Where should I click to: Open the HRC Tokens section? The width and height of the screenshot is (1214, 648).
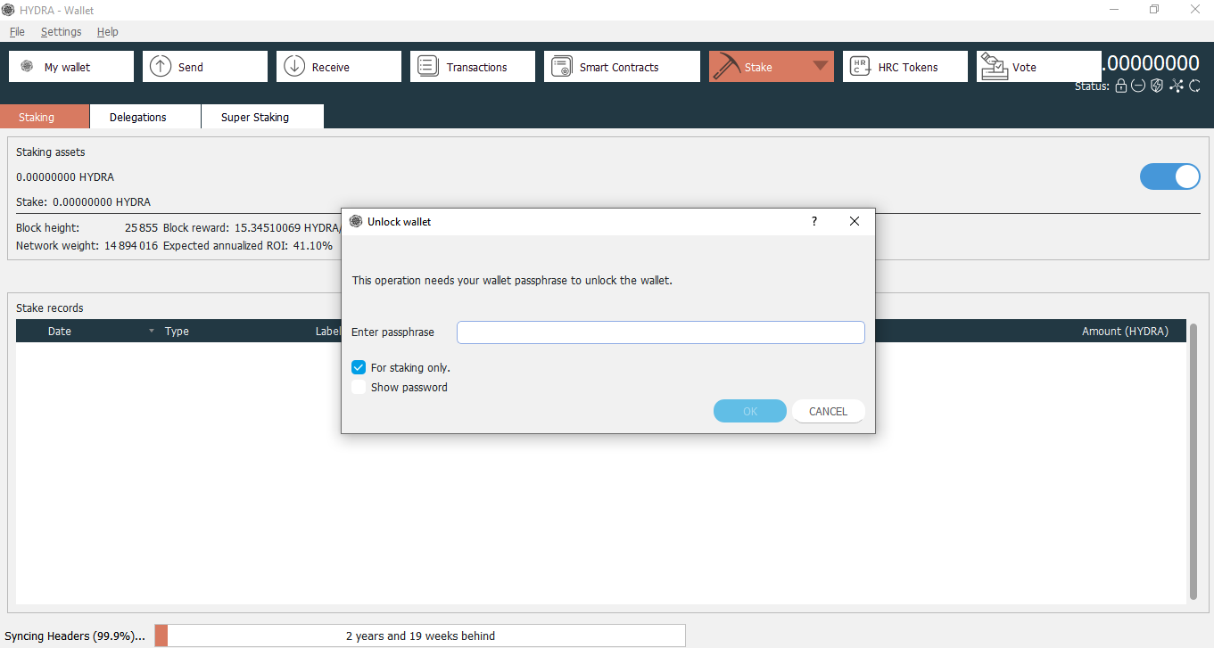(904, 66)
